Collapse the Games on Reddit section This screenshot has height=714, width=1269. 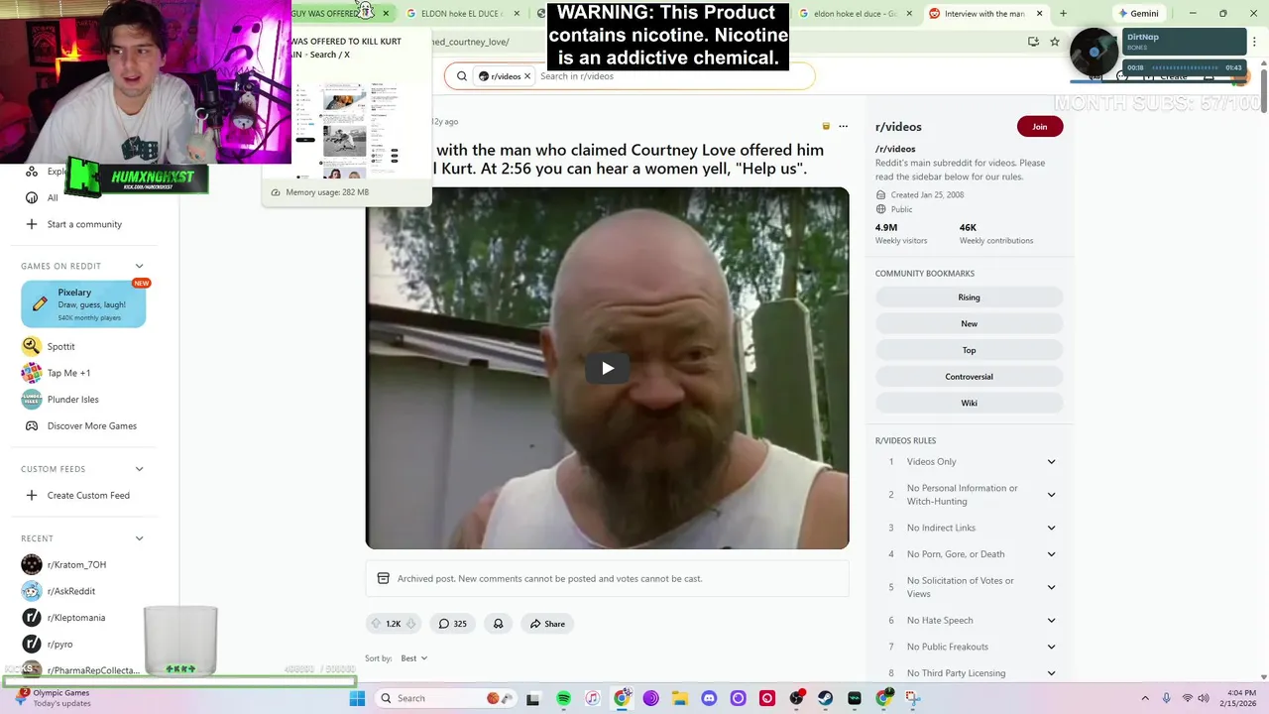pyautogui.click(x=139, y=266)
